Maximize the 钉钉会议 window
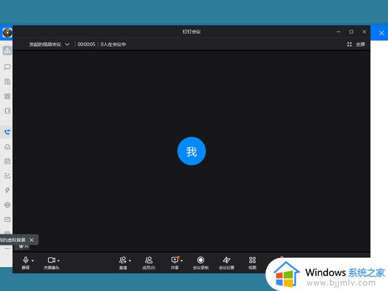The image size is (388, 291). 352,32
